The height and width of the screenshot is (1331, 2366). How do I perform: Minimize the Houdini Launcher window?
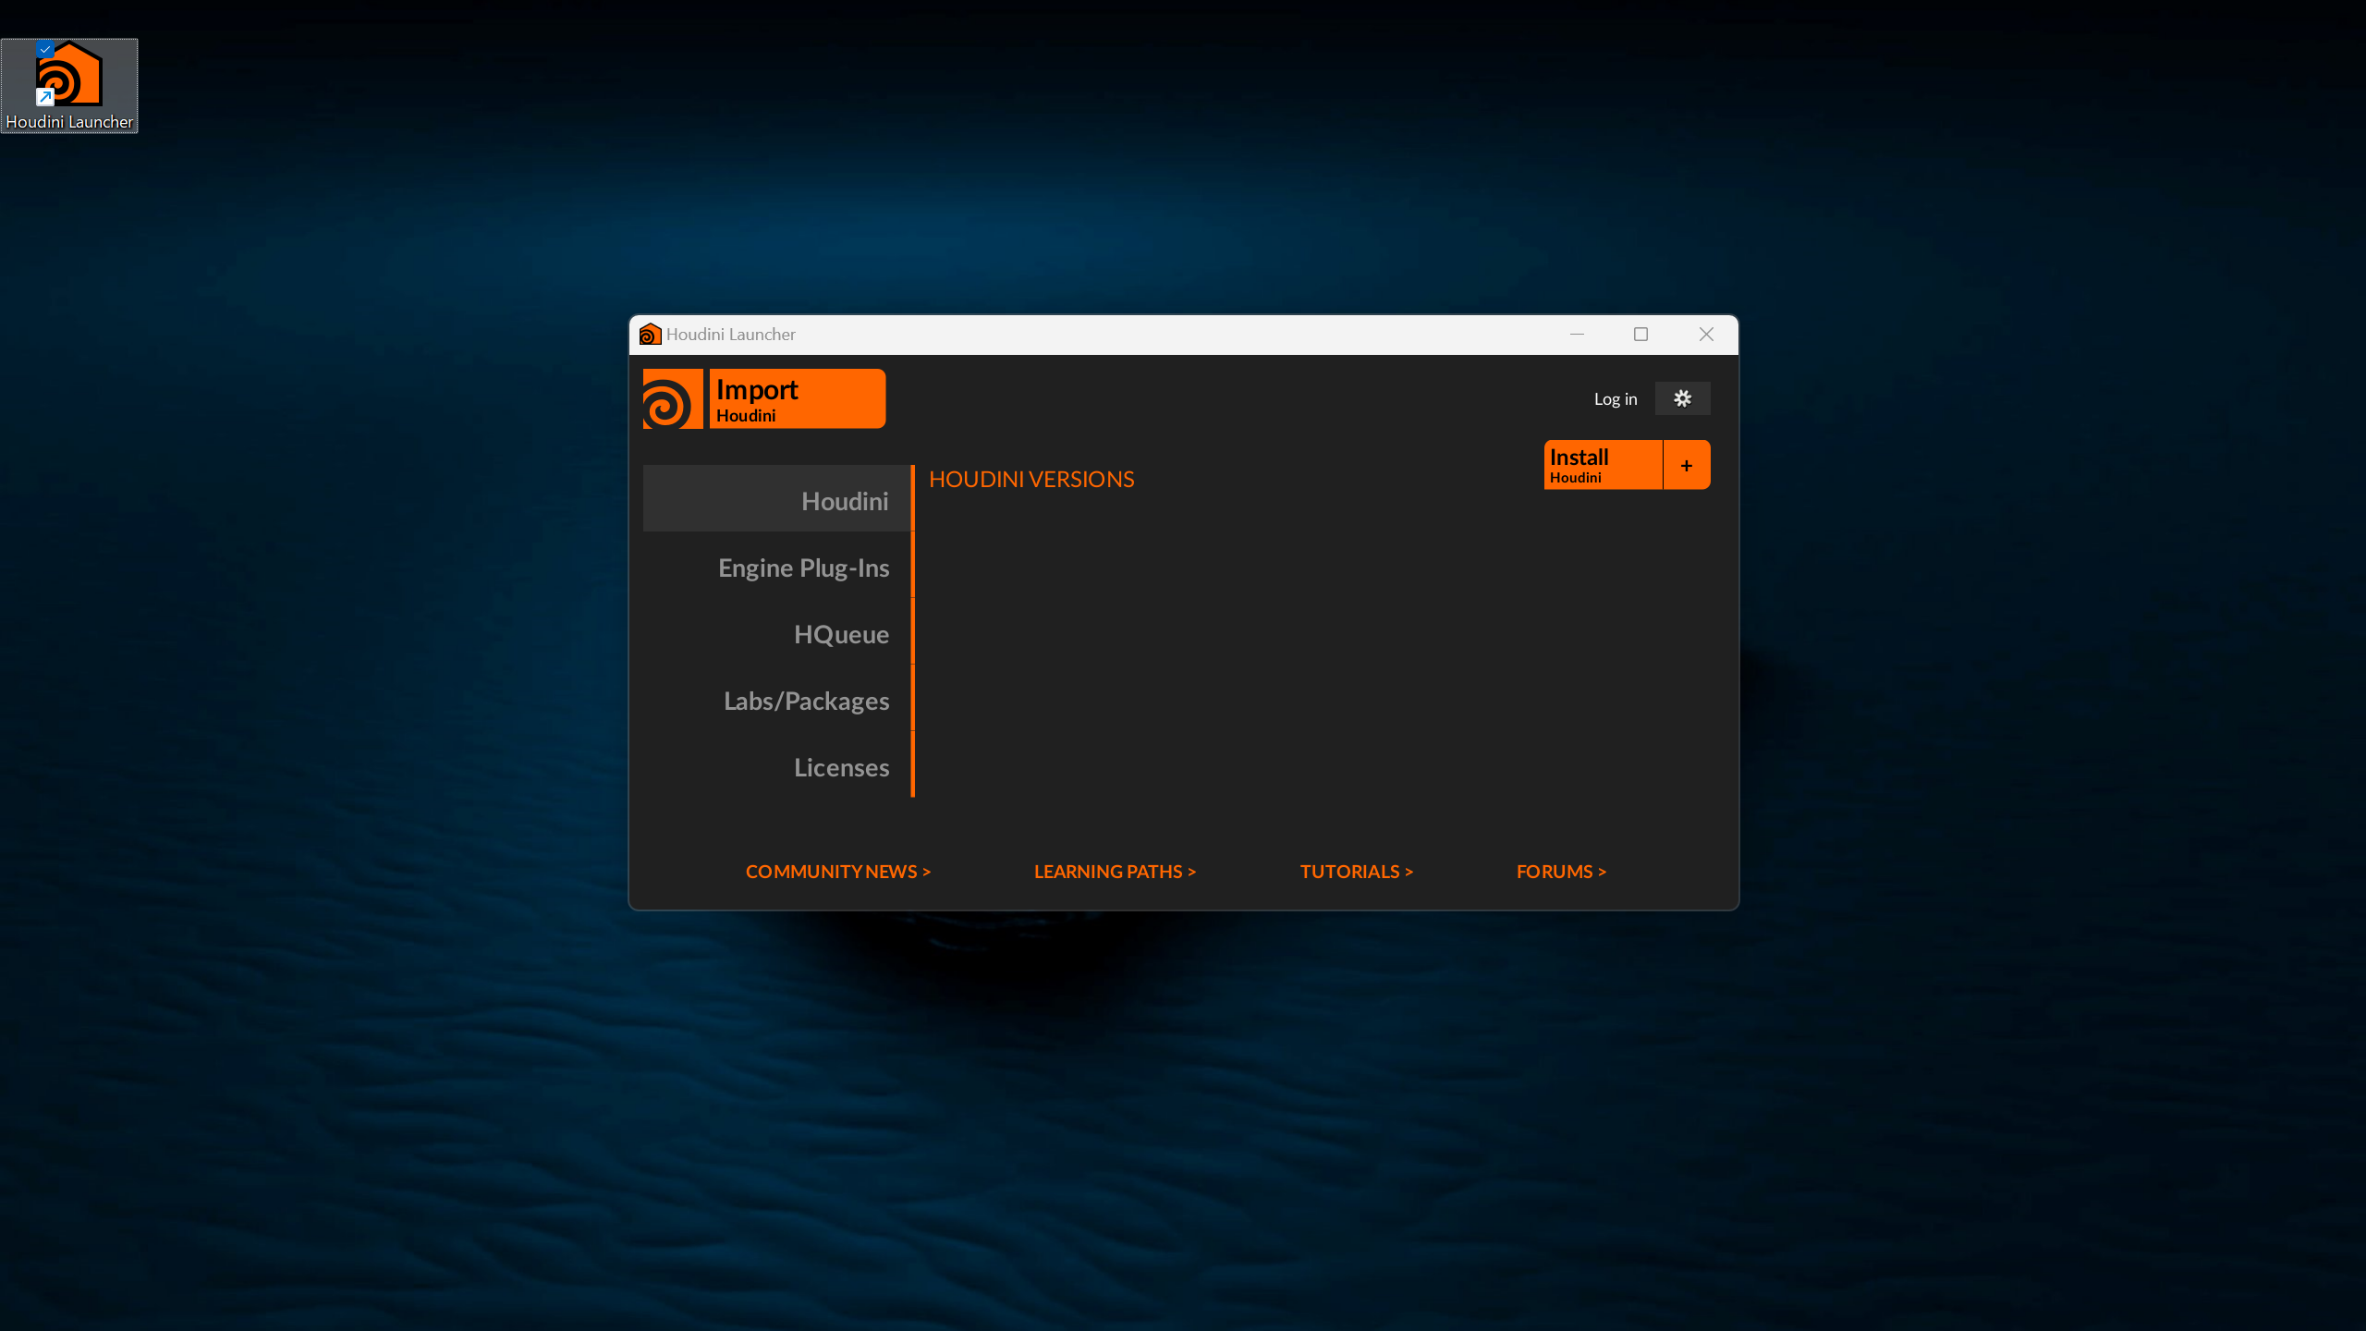tap(1577, 335)
